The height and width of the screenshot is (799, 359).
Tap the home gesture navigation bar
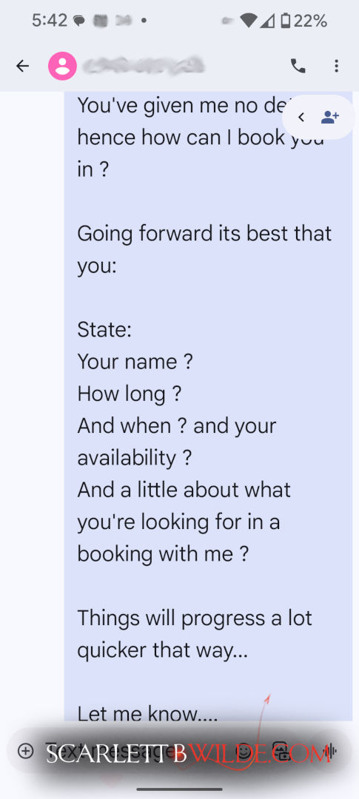click(x=179, y=789)
